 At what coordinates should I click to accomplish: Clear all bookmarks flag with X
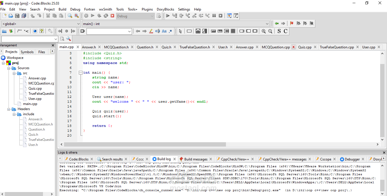pyautogui.click(x=312, y=24)
